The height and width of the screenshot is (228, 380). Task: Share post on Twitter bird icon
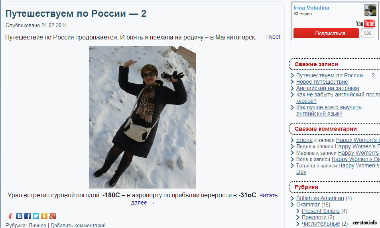pos(36,216)
